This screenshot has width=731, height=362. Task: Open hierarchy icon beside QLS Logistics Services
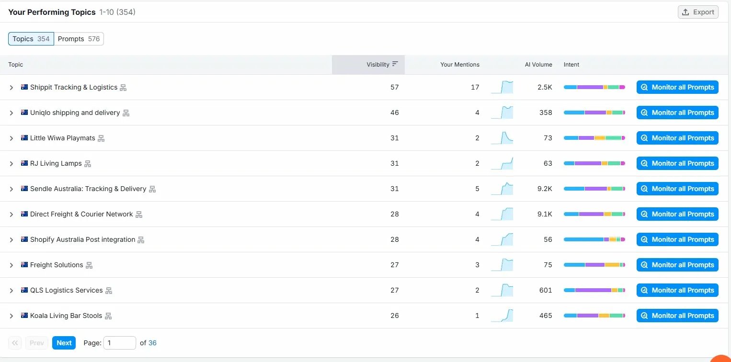pyautogui.click(x=109, y=291)
